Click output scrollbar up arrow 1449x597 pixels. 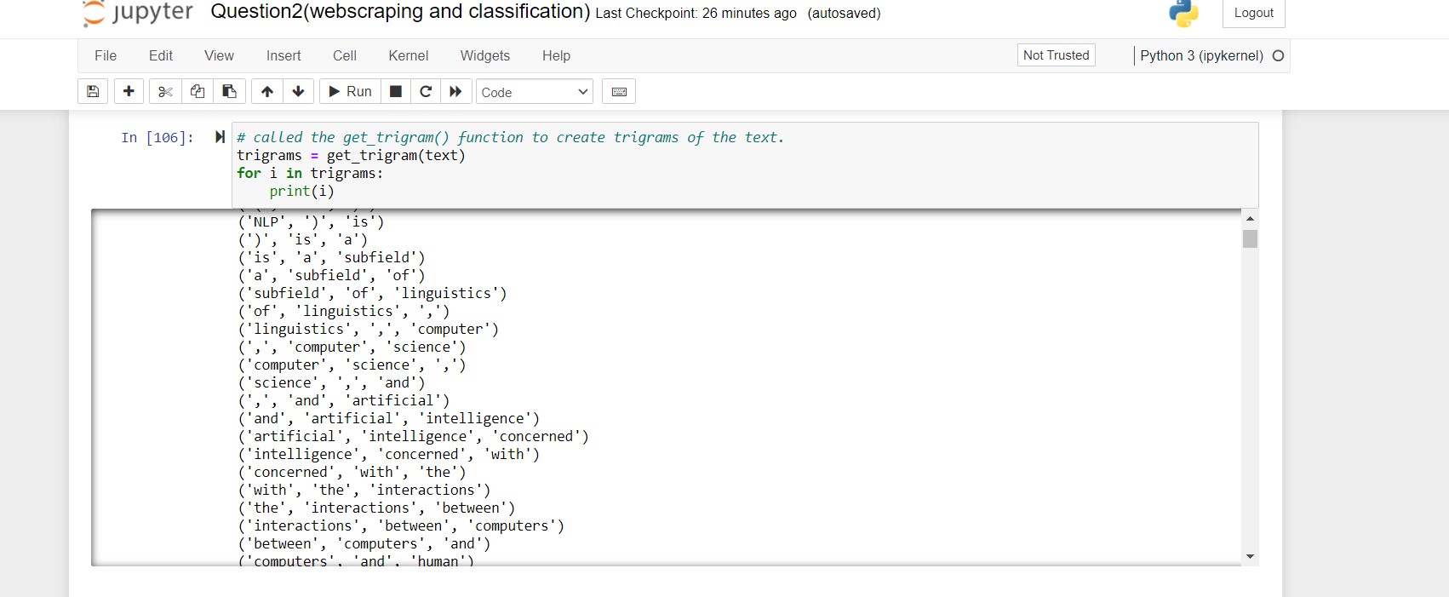coord(1250,218)
